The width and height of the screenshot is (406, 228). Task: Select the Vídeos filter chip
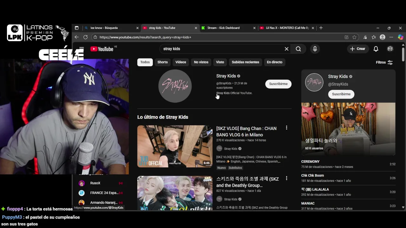181,62
